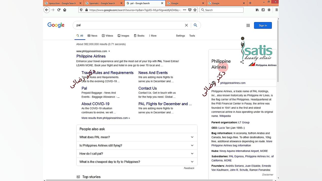
Task: Click the browser Back arrow button
Action: point(47,10)
